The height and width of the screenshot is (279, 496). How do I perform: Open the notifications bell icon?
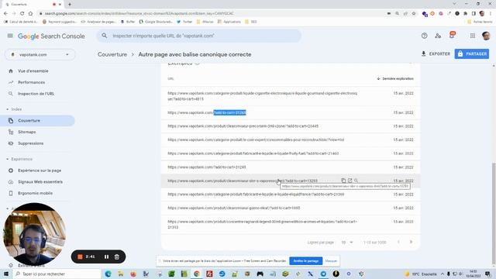(x=452, y=36)
